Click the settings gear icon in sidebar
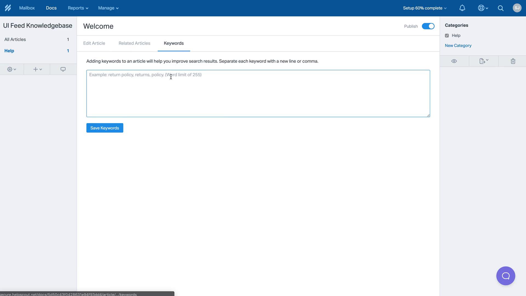Image resolution: width=526 pixels, height=296 pixels. (10, 69)
